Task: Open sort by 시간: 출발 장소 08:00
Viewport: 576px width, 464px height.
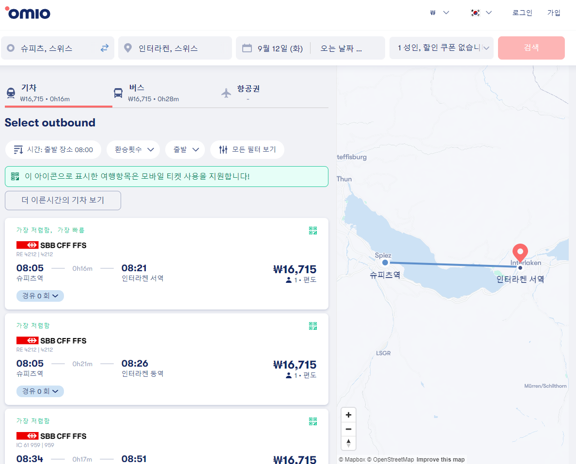Action: (x=53, y=150)
